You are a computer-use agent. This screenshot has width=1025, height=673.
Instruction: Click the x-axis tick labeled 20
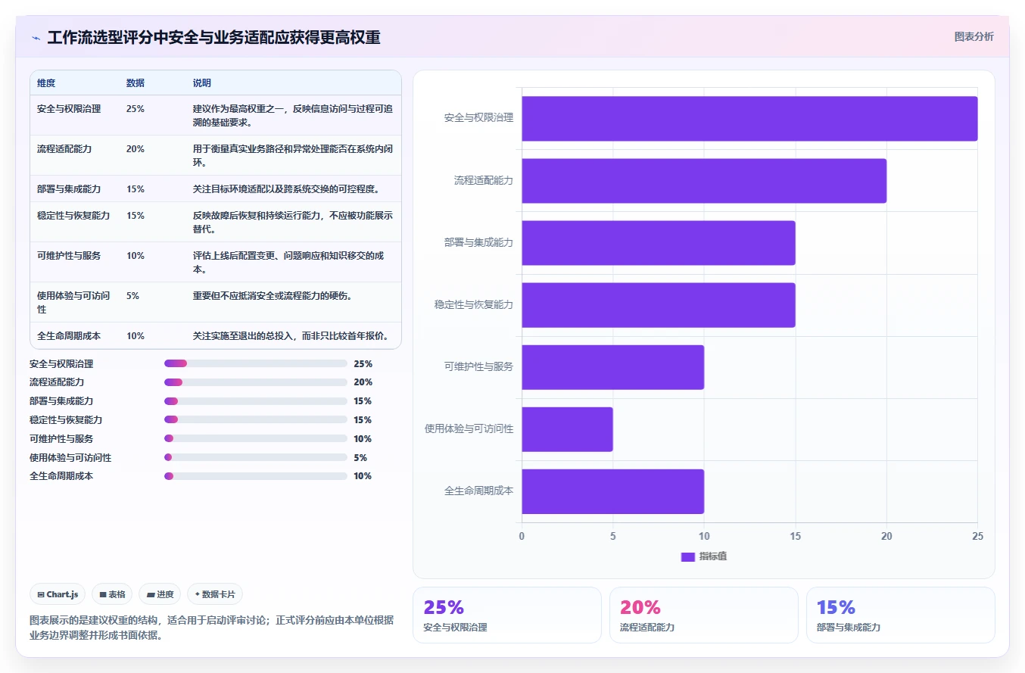886,536
